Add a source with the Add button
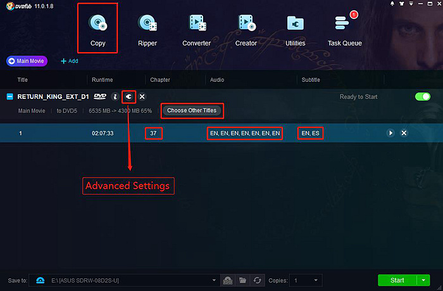 70,61
